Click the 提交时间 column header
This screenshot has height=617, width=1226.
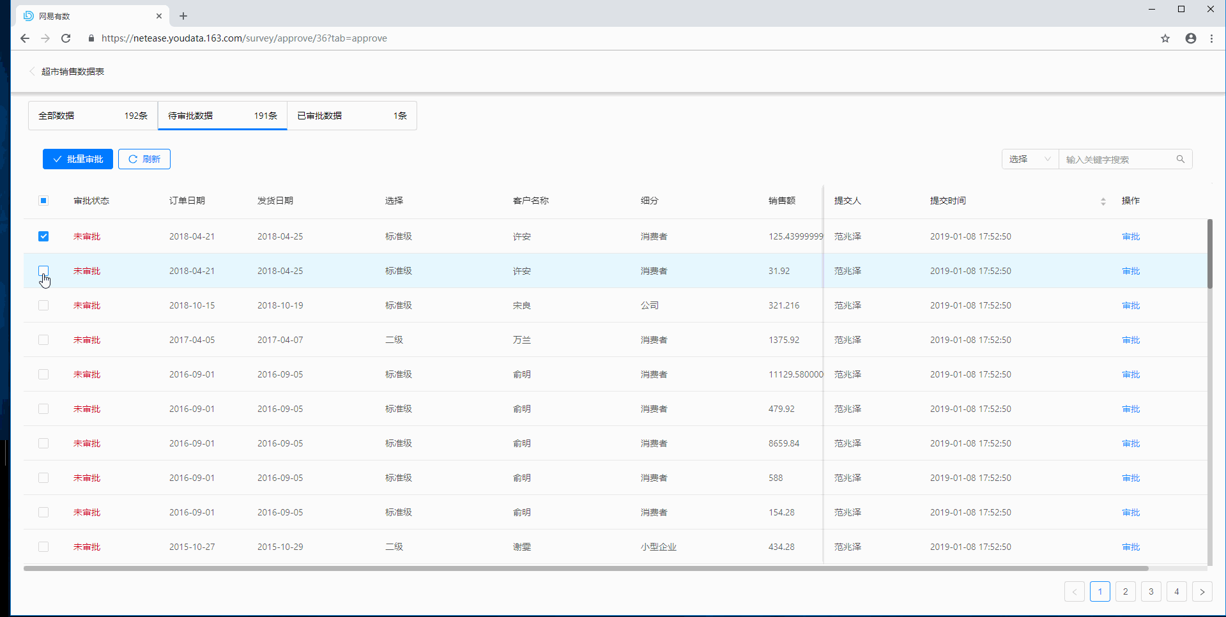(x=948, y=201)
